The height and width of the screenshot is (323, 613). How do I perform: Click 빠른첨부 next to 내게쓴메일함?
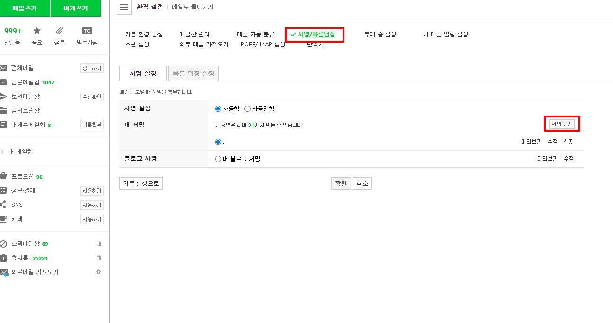pyautogui.click(x=92, y=125)
